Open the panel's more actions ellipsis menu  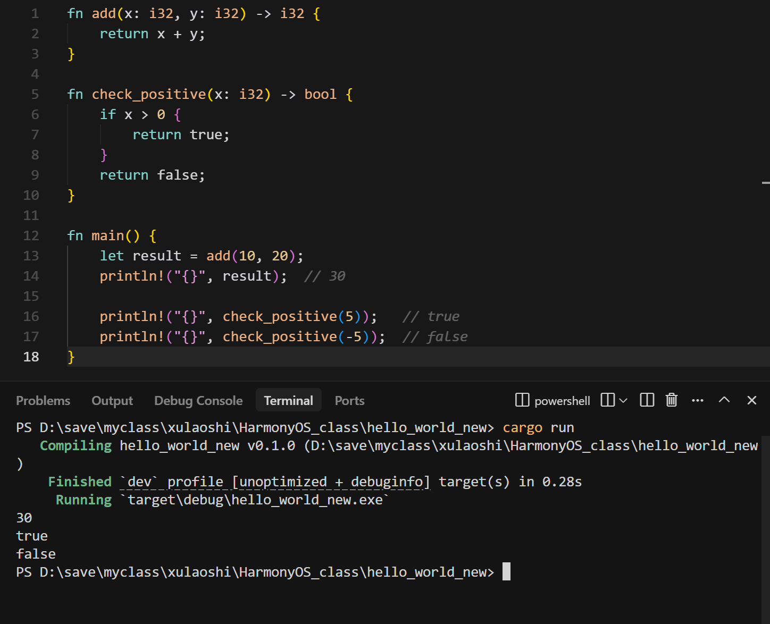pyautogui.click(x=698, y=400)
